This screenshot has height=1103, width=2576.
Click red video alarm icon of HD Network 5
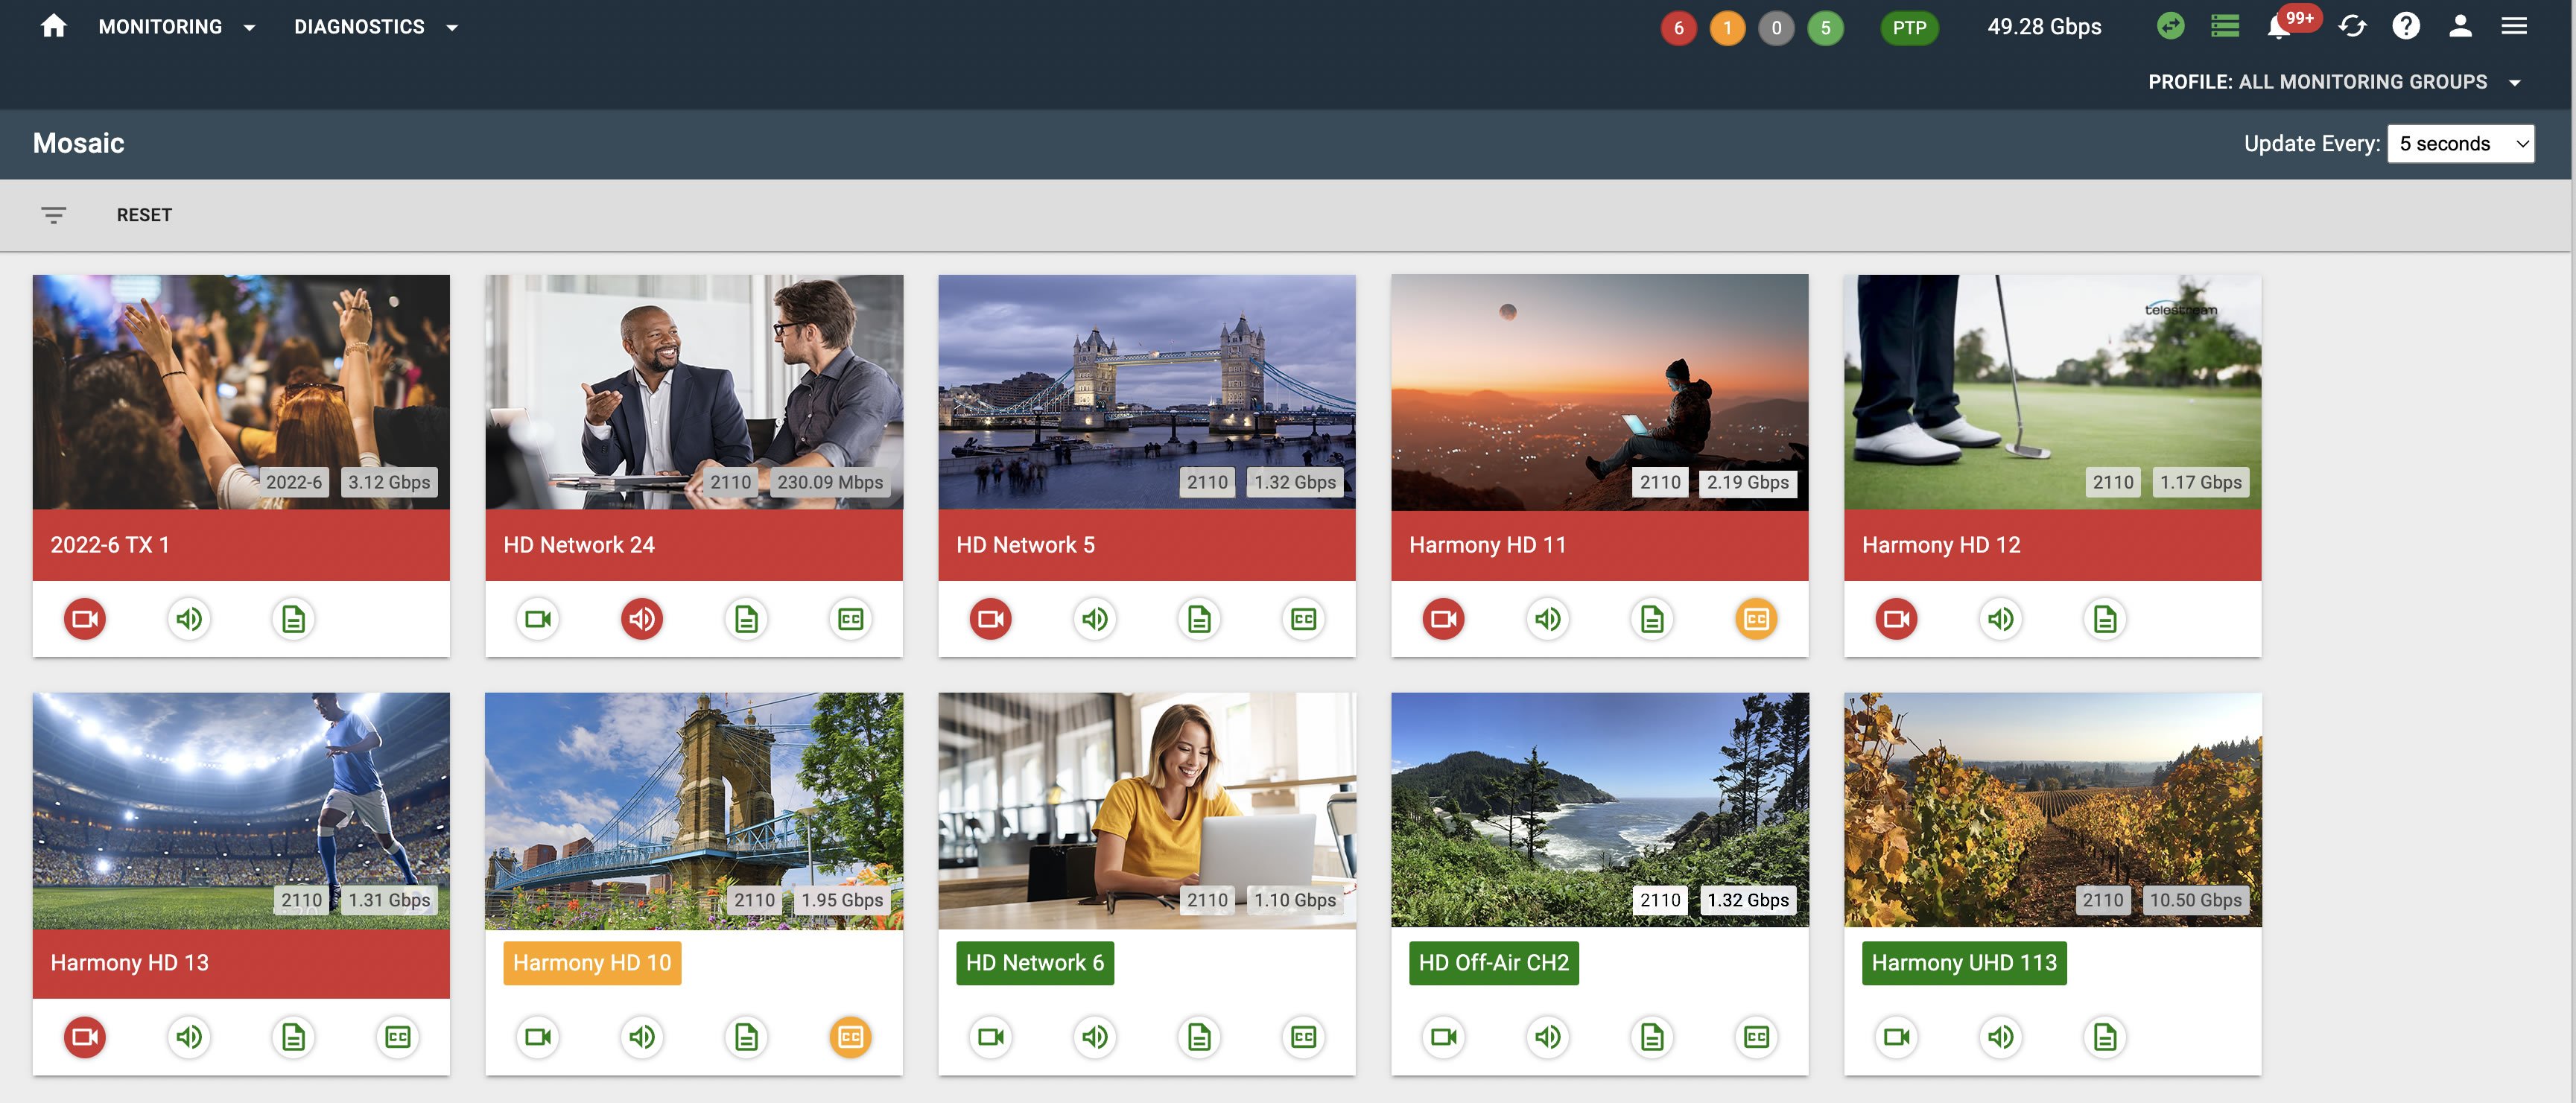(991, 619)
